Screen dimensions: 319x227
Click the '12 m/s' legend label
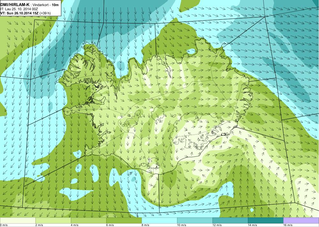point(217,225)
